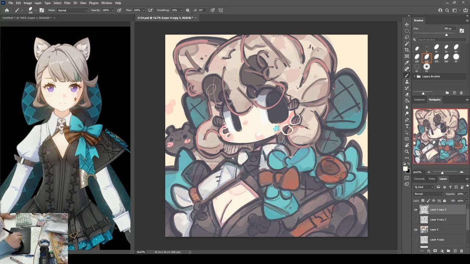Select the Zoom tool
The width and height of the screenshot is (470, 264).
pyautogui.click(x=407, y=151)
